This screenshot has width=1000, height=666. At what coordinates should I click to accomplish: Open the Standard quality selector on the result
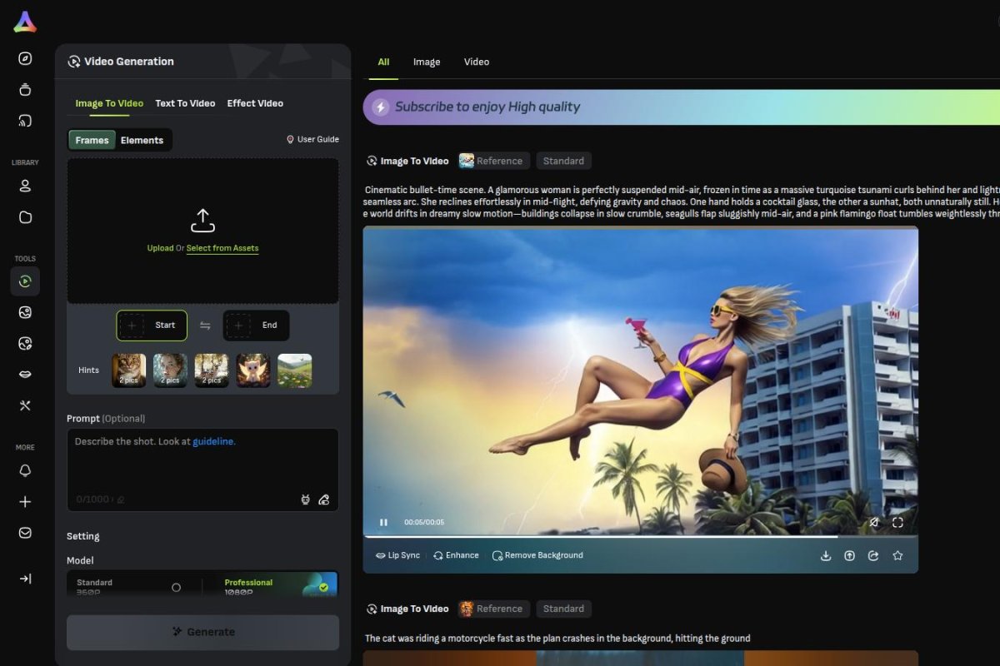tap(563, 160)
